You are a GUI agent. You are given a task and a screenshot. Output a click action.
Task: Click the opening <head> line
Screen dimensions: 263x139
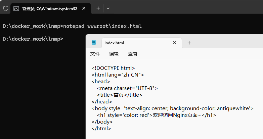coord(101,82)
